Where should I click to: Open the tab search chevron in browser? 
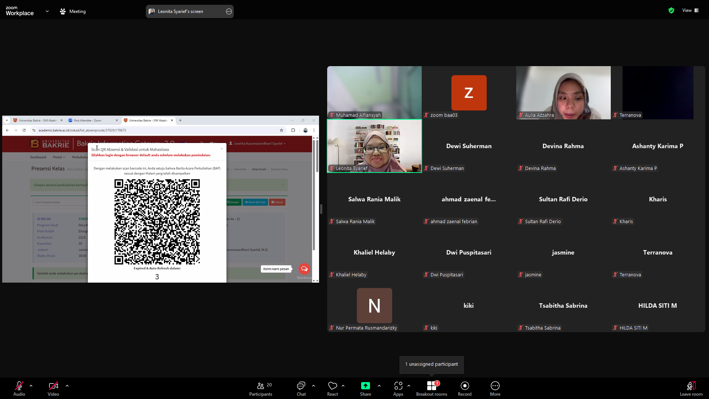pyautogui.click(x=7, y=120)
